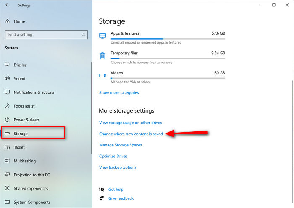Click the Optimize Drives link
This screenshot has width=294, height=208.
(113, 156)
